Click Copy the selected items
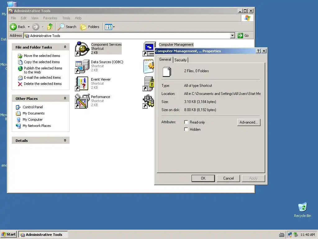This screenshot has height=239, width=318. (42, 62)
